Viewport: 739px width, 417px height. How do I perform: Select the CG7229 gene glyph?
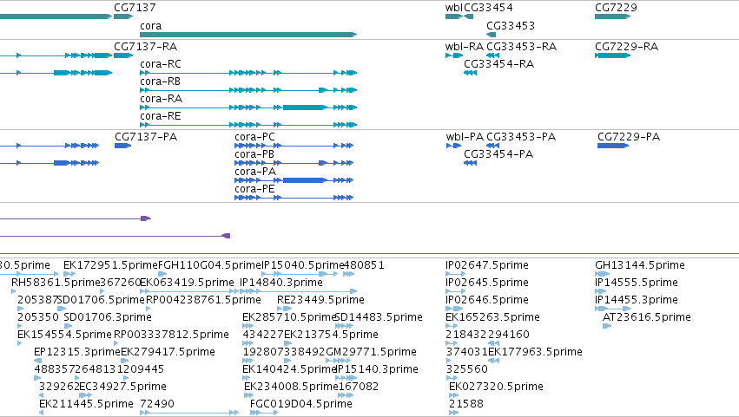(x=613, y=16)
